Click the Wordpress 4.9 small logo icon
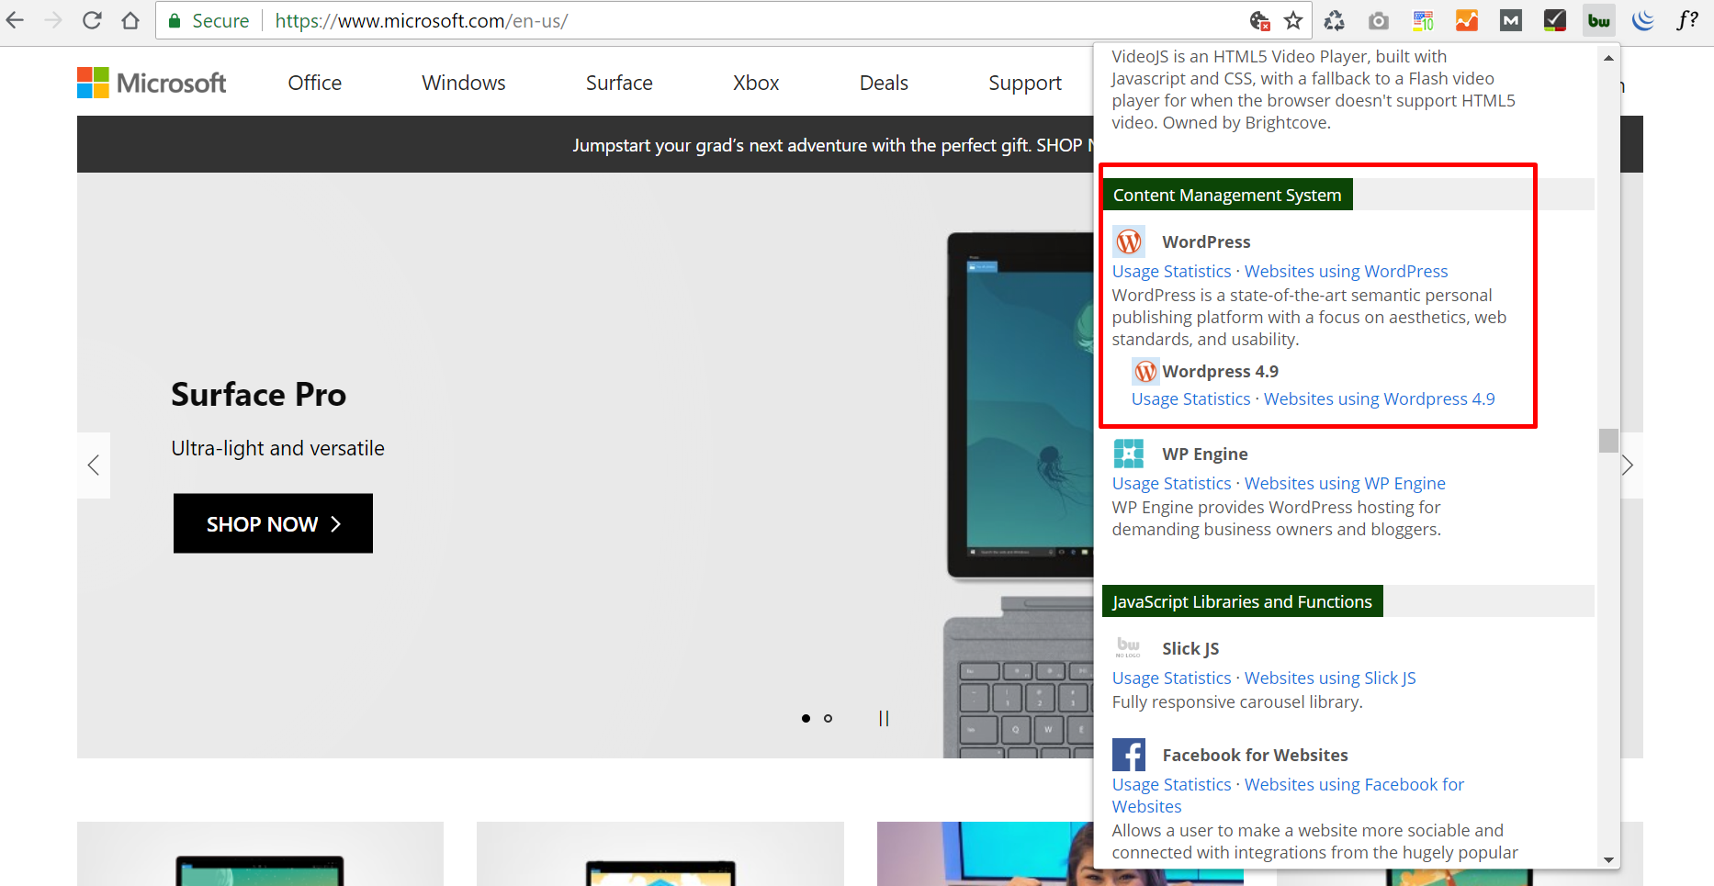 [x=1145, y=371]
